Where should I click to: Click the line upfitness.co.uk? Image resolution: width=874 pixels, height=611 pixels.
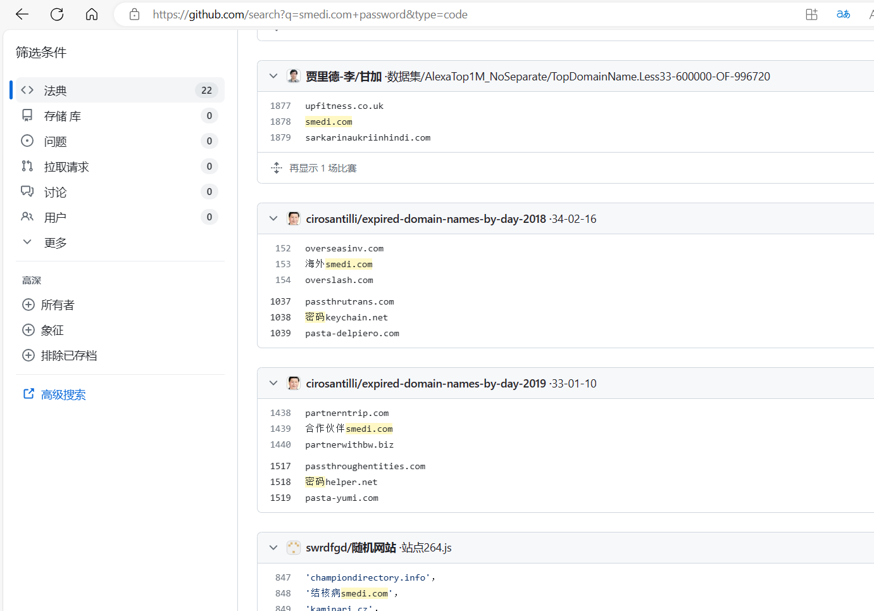point(344,106)
